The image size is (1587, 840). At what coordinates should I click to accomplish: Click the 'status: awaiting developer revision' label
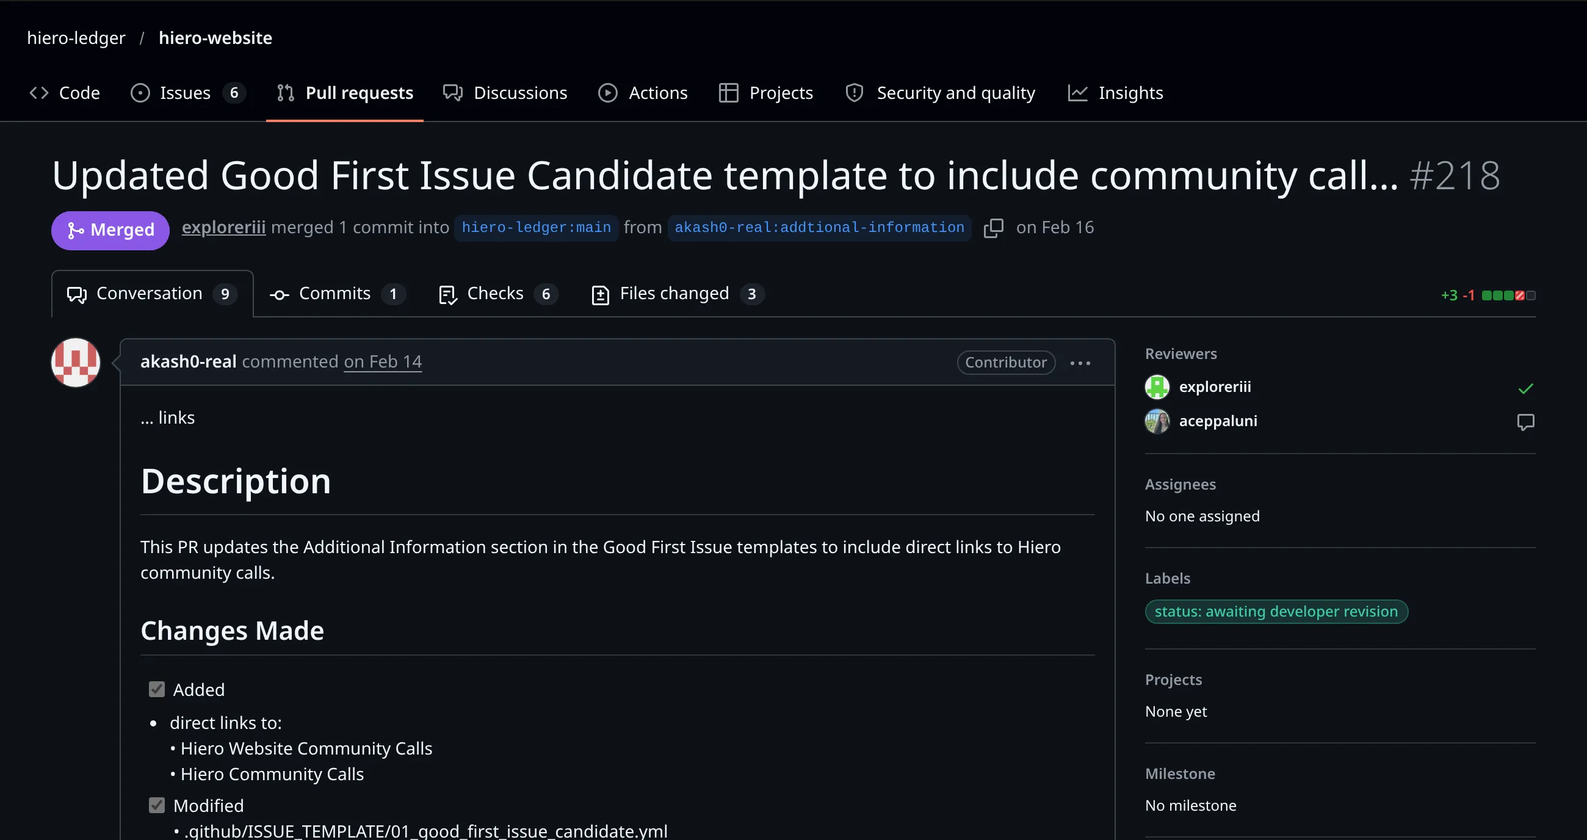click(x=1276, y=611)
